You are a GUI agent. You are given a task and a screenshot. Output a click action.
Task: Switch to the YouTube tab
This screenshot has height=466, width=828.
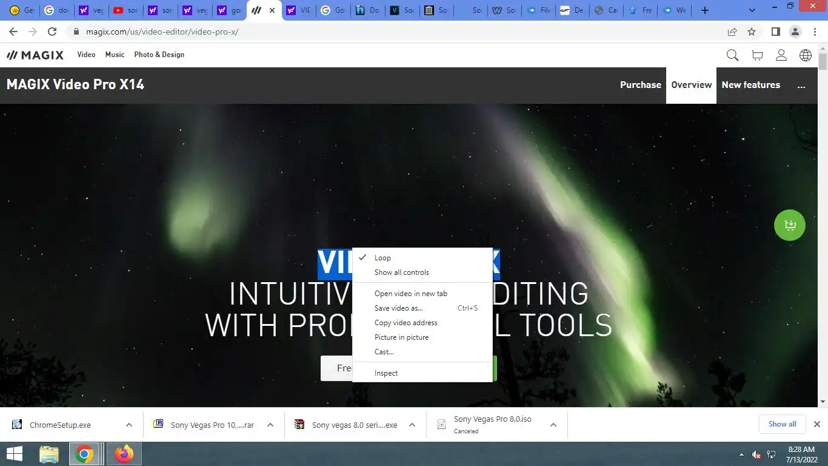click(125, 10)
